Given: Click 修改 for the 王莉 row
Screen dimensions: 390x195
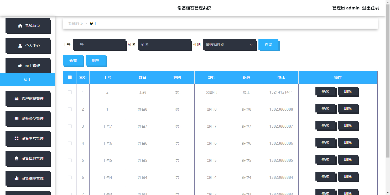Looking at the screenshot, I should (325, 91).
